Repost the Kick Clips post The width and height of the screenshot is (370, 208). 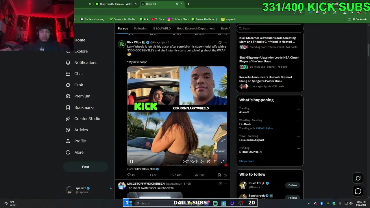click(153, 175)
